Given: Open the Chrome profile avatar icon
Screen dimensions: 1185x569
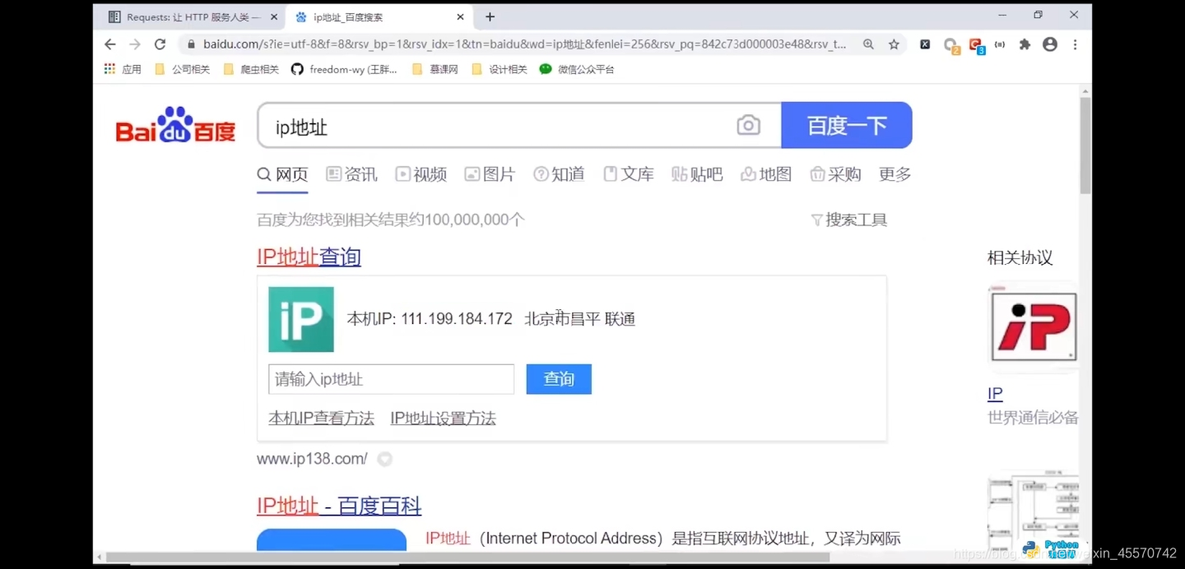Looking at the screenshot, I should click(x=1050, y=44).
